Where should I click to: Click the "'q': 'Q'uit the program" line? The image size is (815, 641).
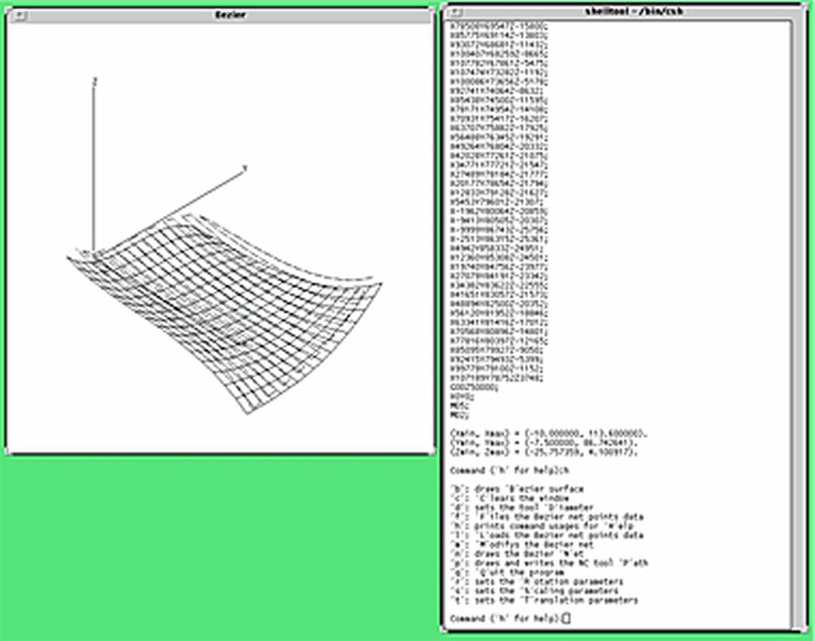click(507, 572)
